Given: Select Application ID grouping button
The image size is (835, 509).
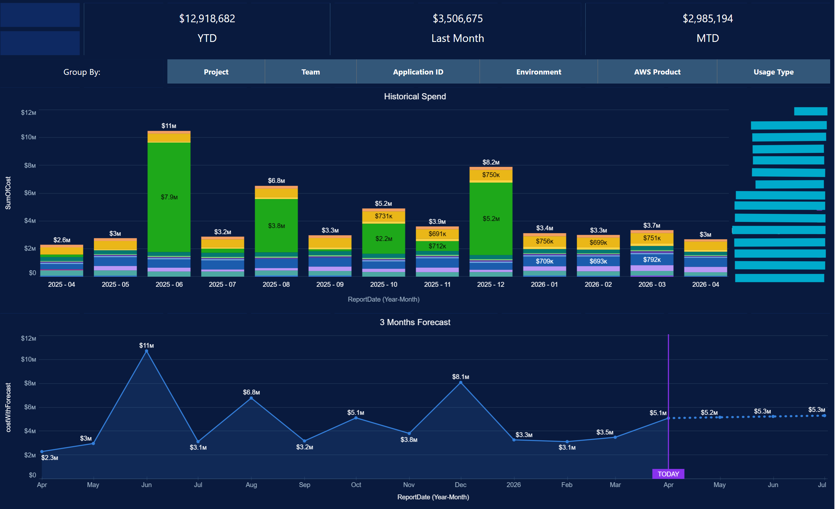Looking at the screenshot, I should click(x=418, y=72).
